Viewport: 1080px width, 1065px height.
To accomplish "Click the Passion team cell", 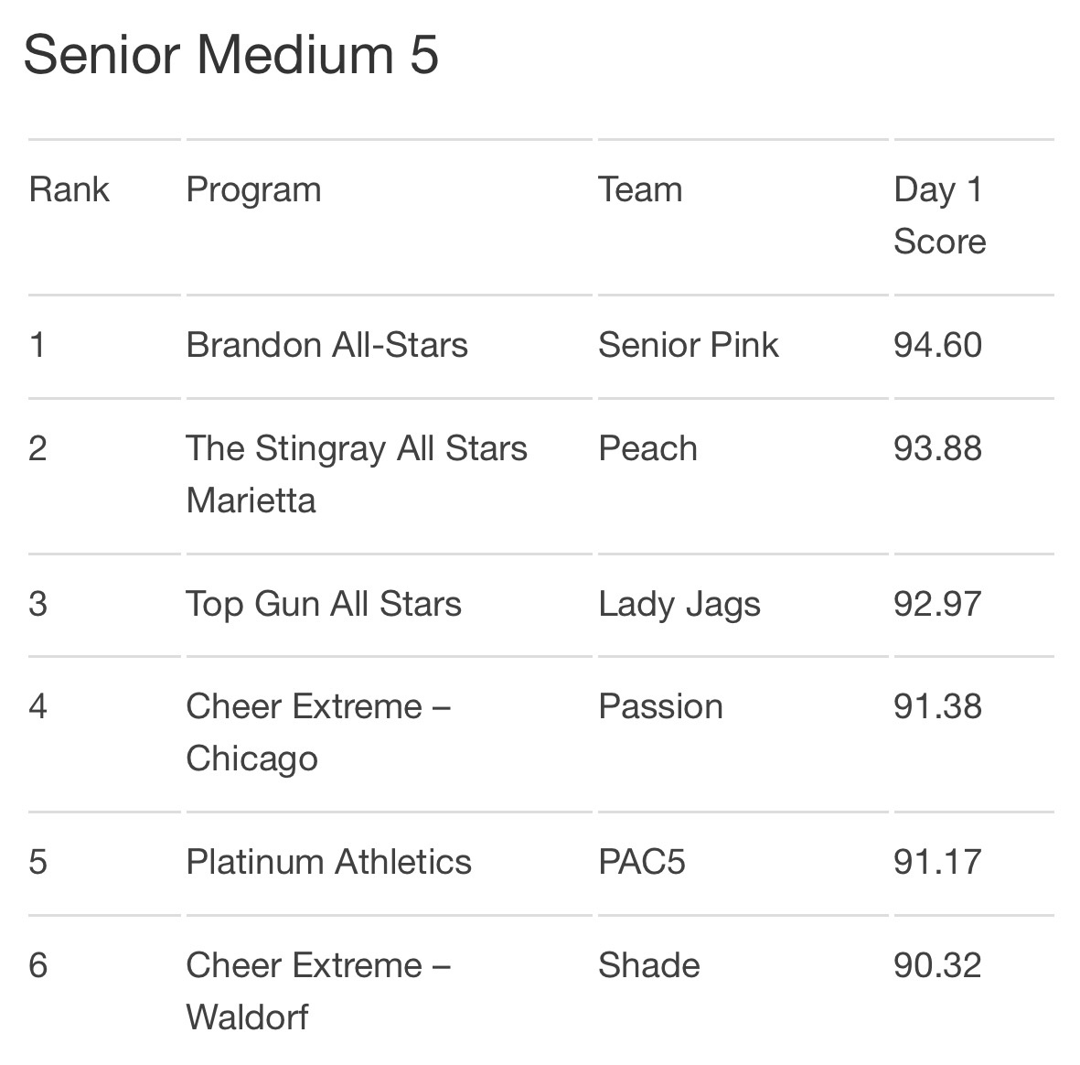I will (660, 706).
